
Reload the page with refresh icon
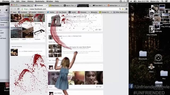(x=18, y=9)
